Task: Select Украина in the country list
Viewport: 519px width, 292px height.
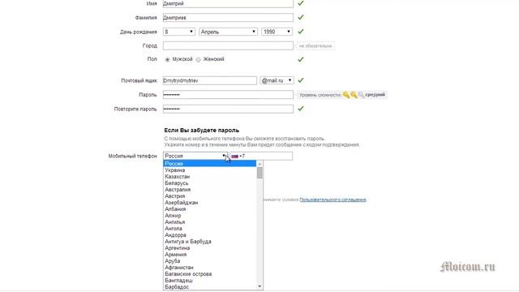Action: coord(210,170)
